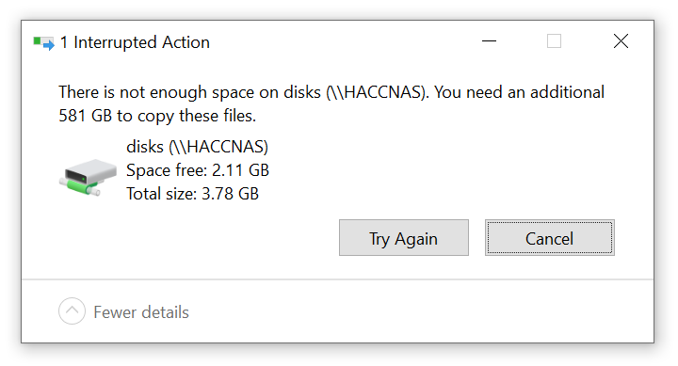Collapse details using the circled up chevron

click(x=72, y=310)
